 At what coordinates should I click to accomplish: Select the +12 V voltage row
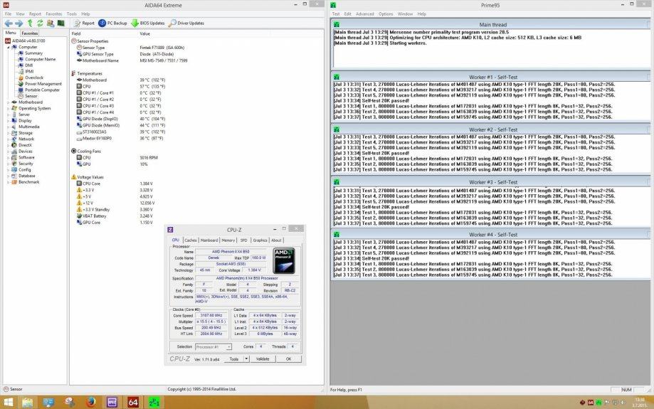pyautogui.click(x=196, y=203)
